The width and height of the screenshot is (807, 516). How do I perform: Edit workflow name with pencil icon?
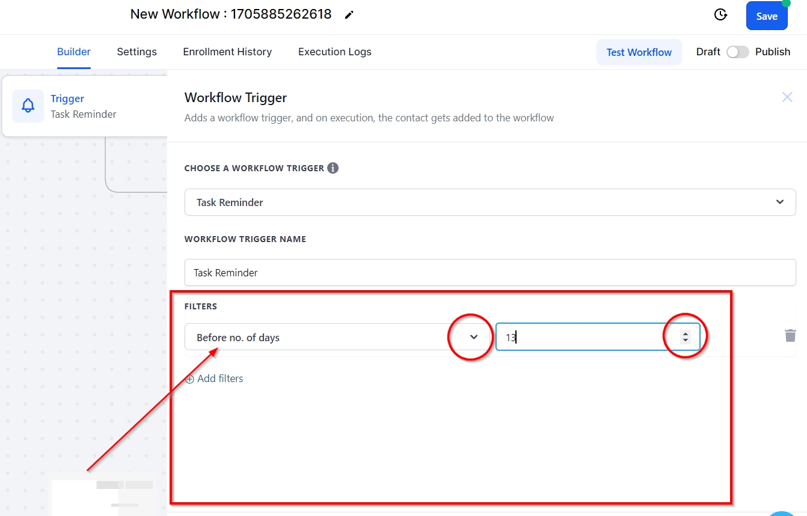349,15
